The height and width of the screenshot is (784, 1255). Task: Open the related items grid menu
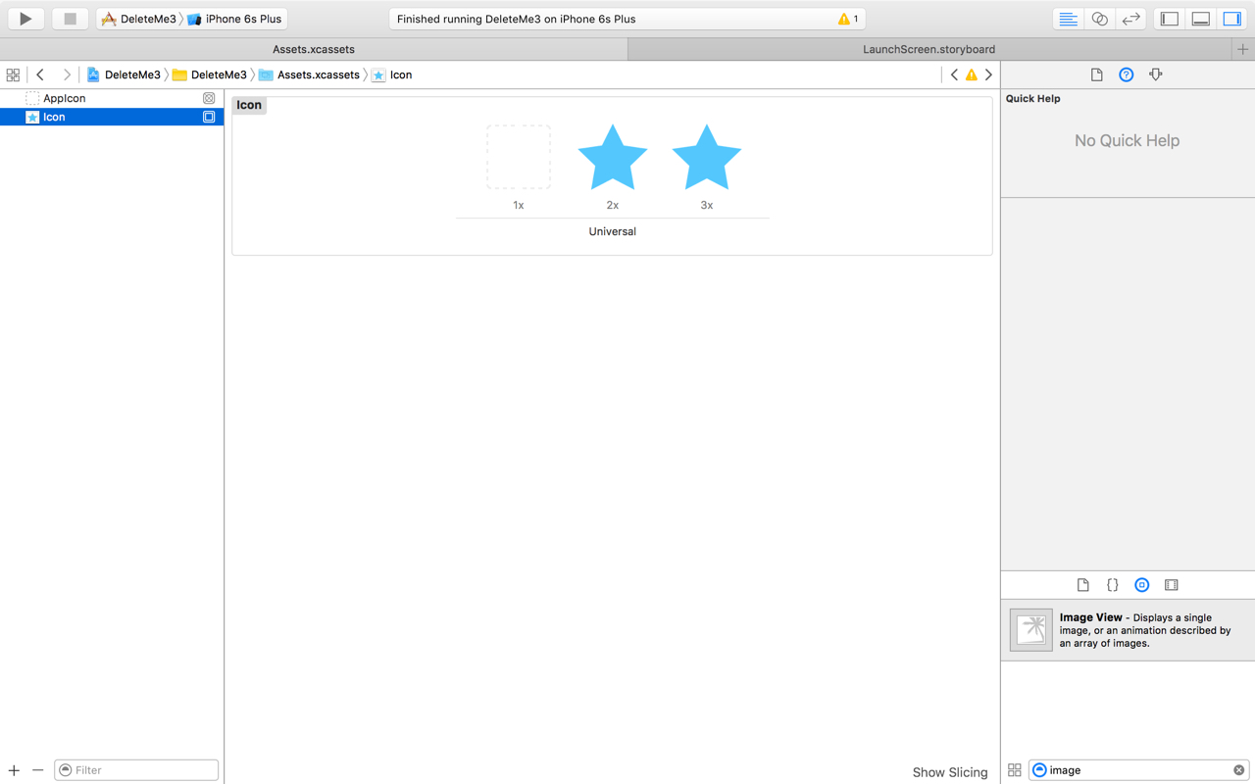click(13, 74)
